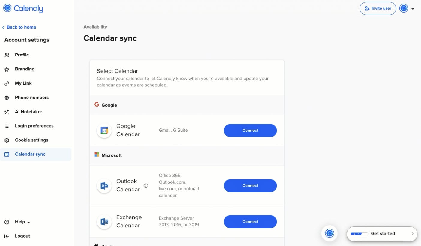Screen dimensions: 421x246
Task: Click the Account settings heading
Action: pyautogui.click(x=27, y=40)
